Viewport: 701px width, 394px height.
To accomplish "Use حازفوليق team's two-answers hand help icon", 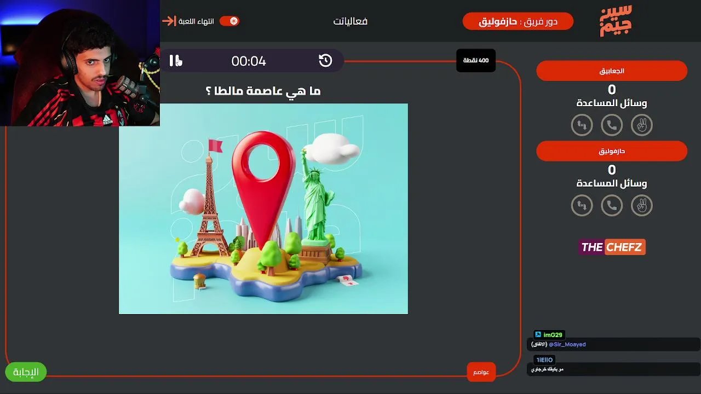I will [642, 206].
